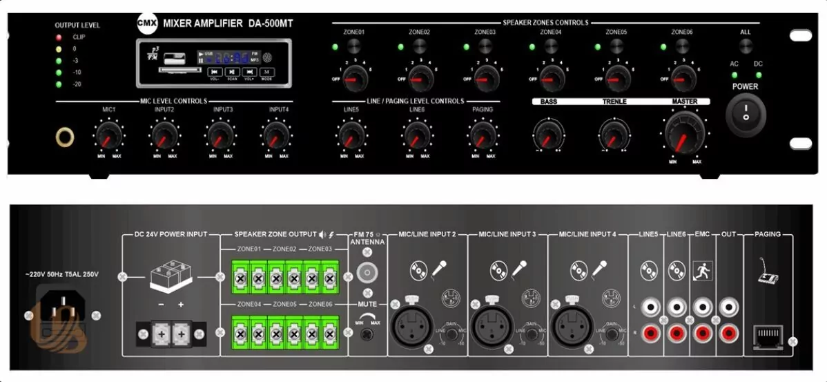Click the PAGING RJ45 port

(x=766, y=335)
